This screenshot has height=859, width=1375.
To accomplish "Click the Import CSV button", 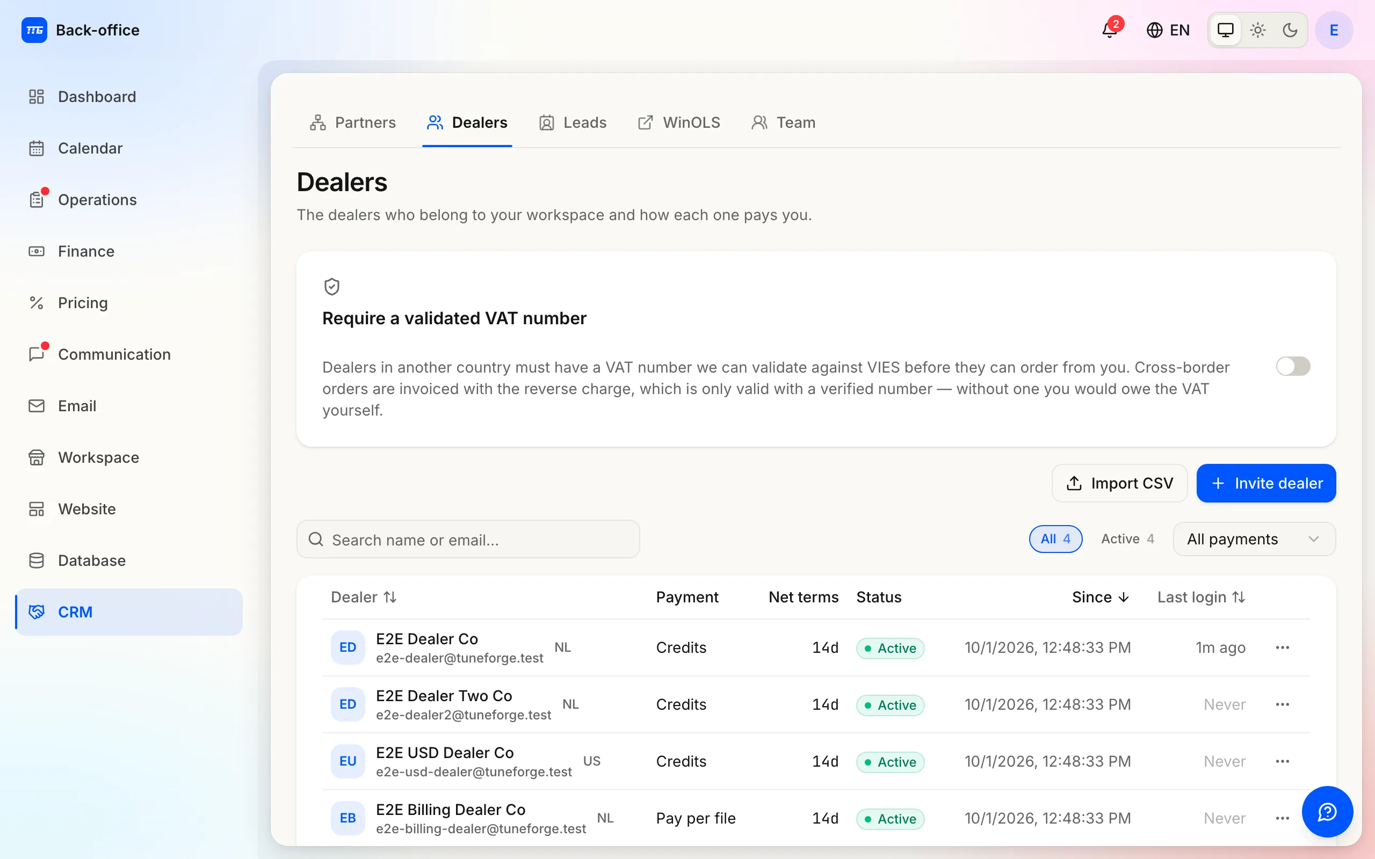I will coord(1119,483).
